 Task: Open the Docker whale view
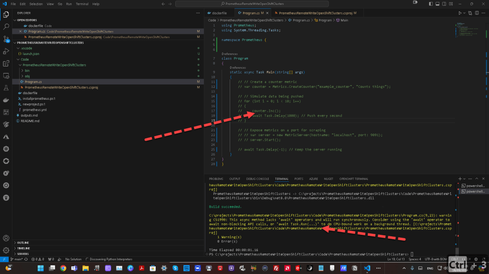tap(6, 100)
